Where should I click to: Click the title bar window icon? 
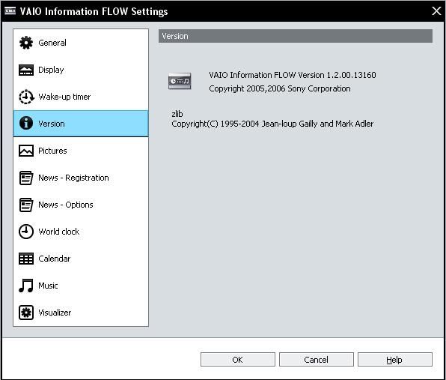click(10, 11)
